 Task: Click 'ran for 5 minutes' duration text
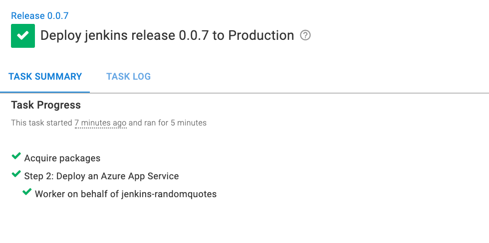[175, 123]
